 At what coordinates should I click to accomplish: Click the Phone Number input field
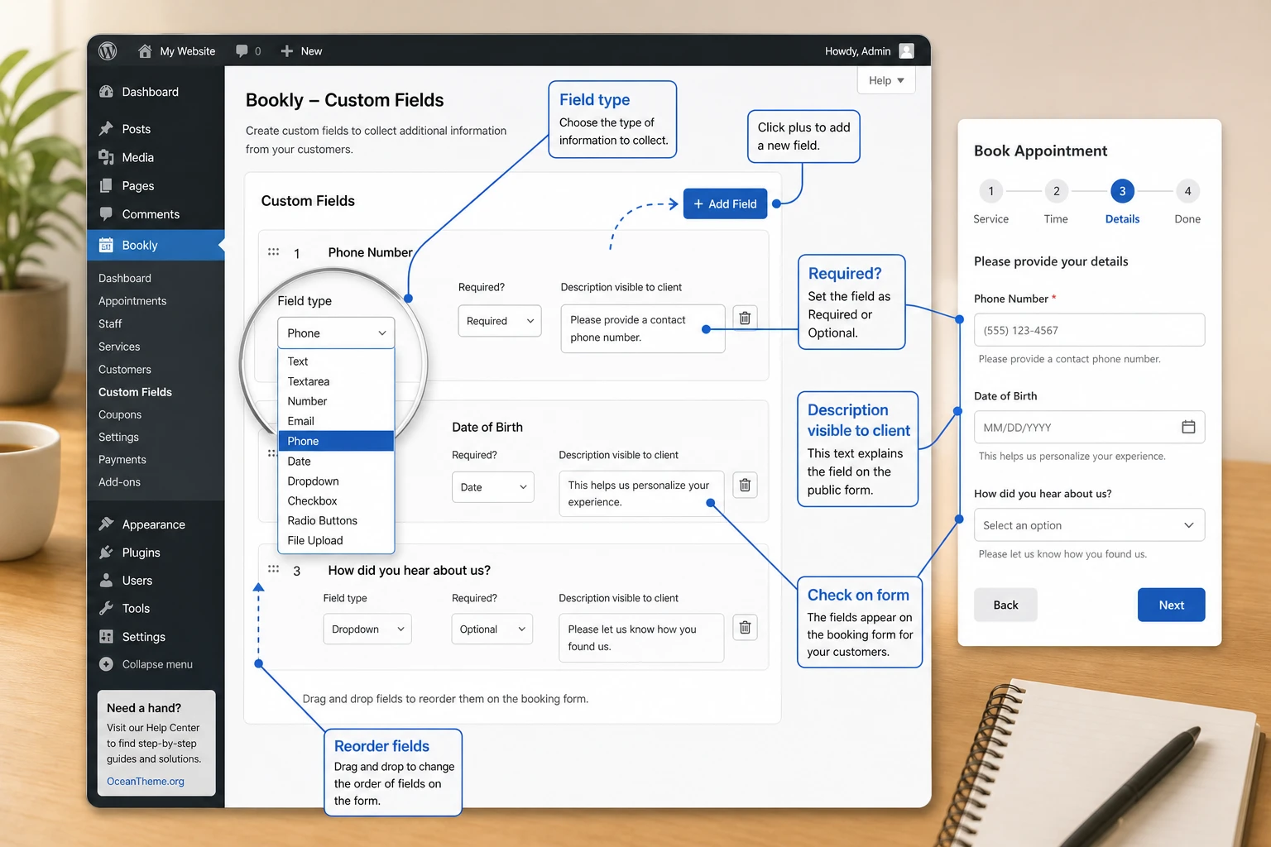(x=1089, y=330)
